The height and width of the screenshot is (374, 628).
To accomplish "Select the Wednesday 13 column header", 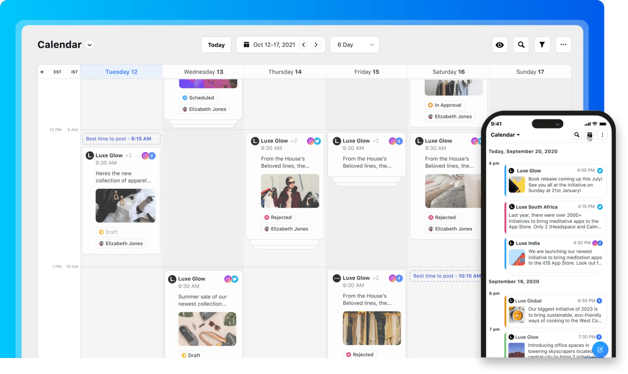I will pos(204,72).
